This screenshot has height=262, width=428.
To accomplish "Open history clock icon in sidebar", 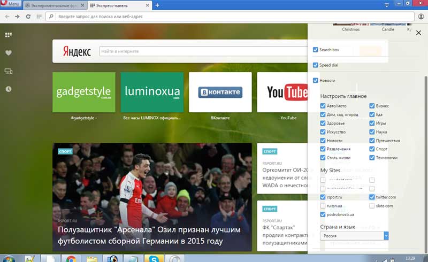I will [x=9, y=89].
